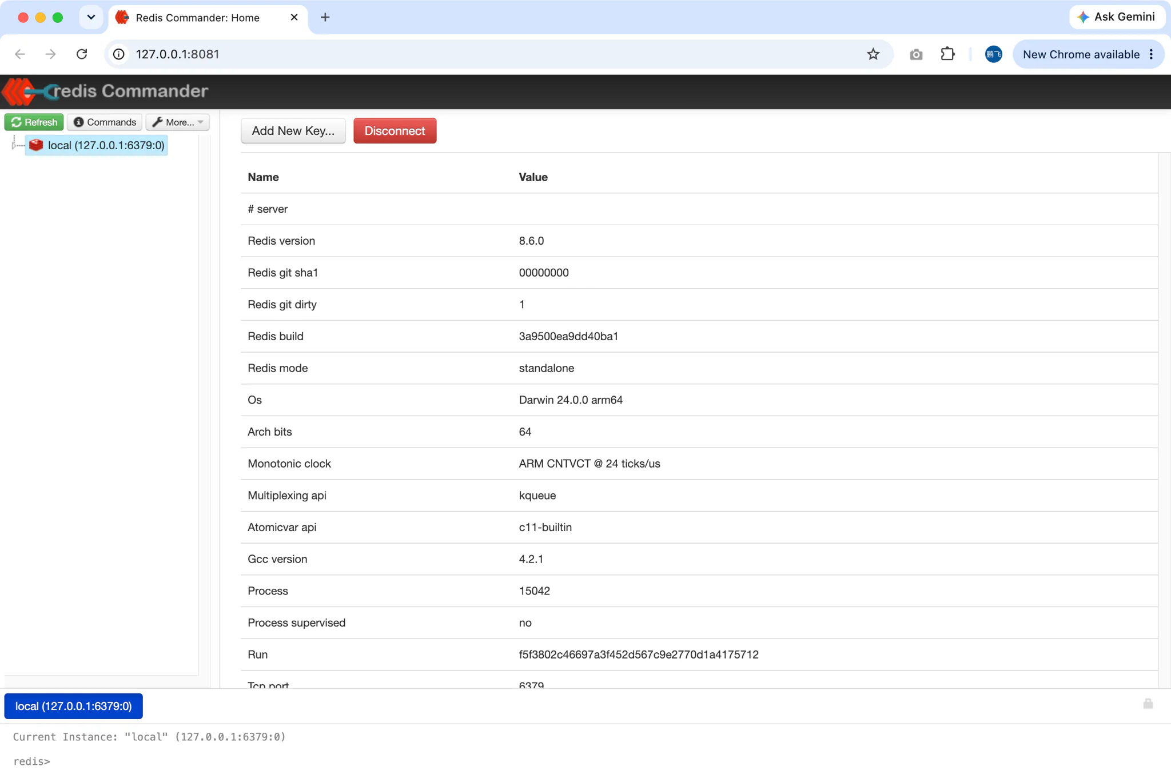Viewport: 1171px width, 774px height.
Task: Select the Redis Commander: Home tab
Action: pos(208,17)
